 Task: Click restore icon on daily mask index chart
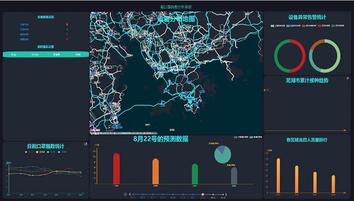(85, 144)
